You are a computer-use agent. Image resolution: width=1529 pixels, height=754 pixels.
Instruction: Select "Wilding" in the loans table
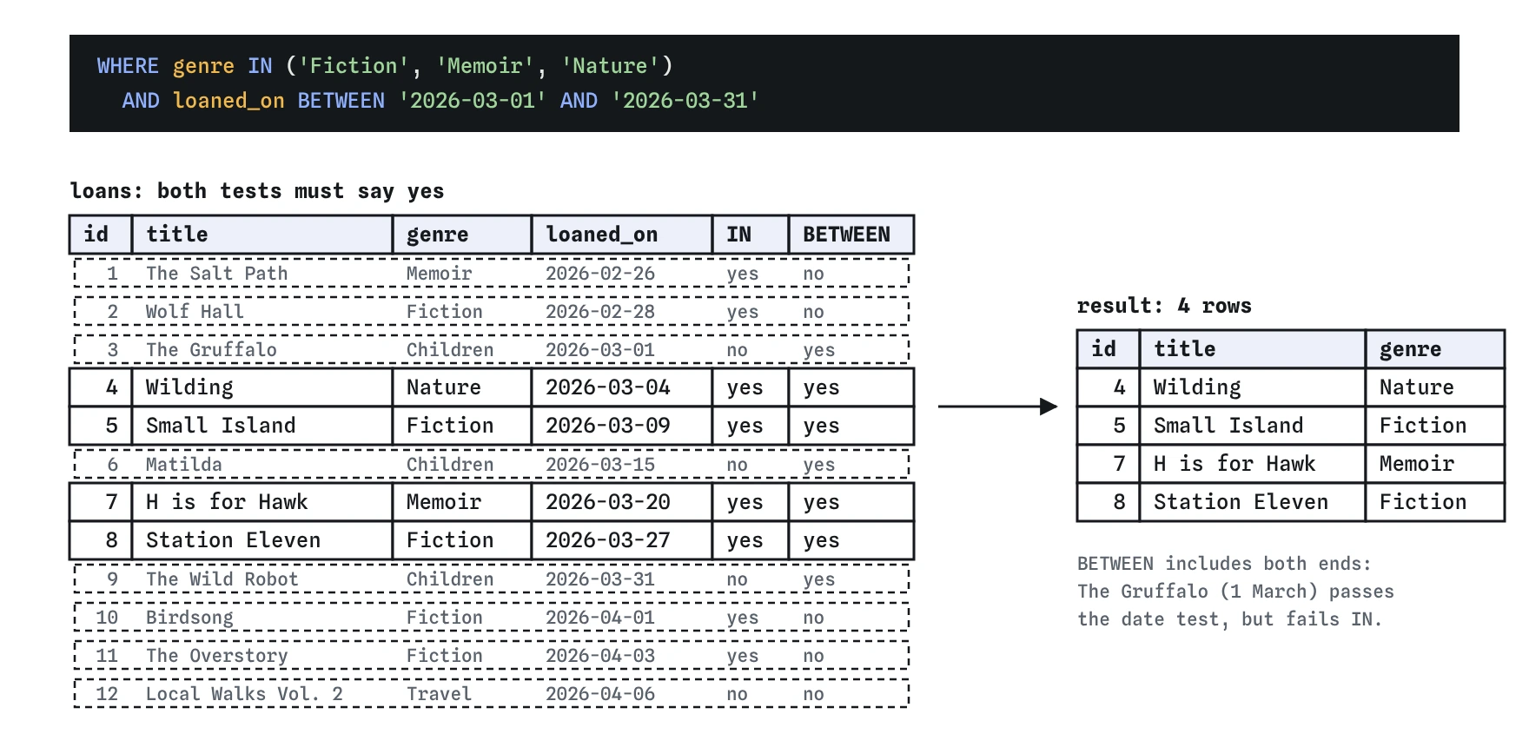[189, 387]
